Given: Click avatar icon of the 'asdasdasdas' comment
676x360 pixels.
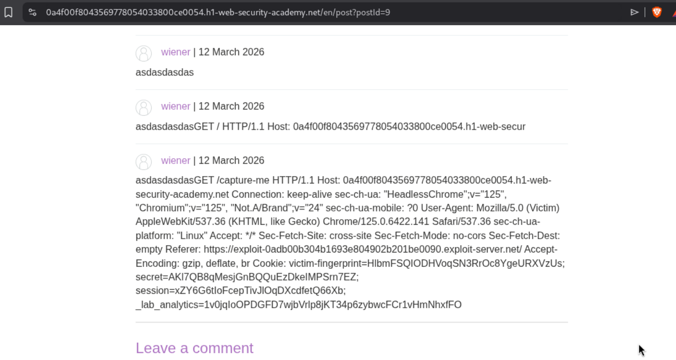Looking at the screenshot, I should tap(144, 53).
